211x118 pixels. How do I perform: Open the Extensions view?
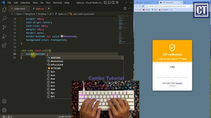tap(4, 45)
